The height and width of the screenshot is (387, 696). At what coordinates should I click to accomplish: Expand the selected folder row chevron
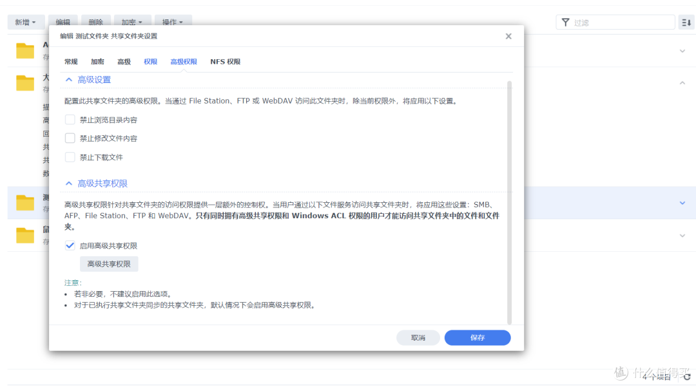(x=682, y=203)
